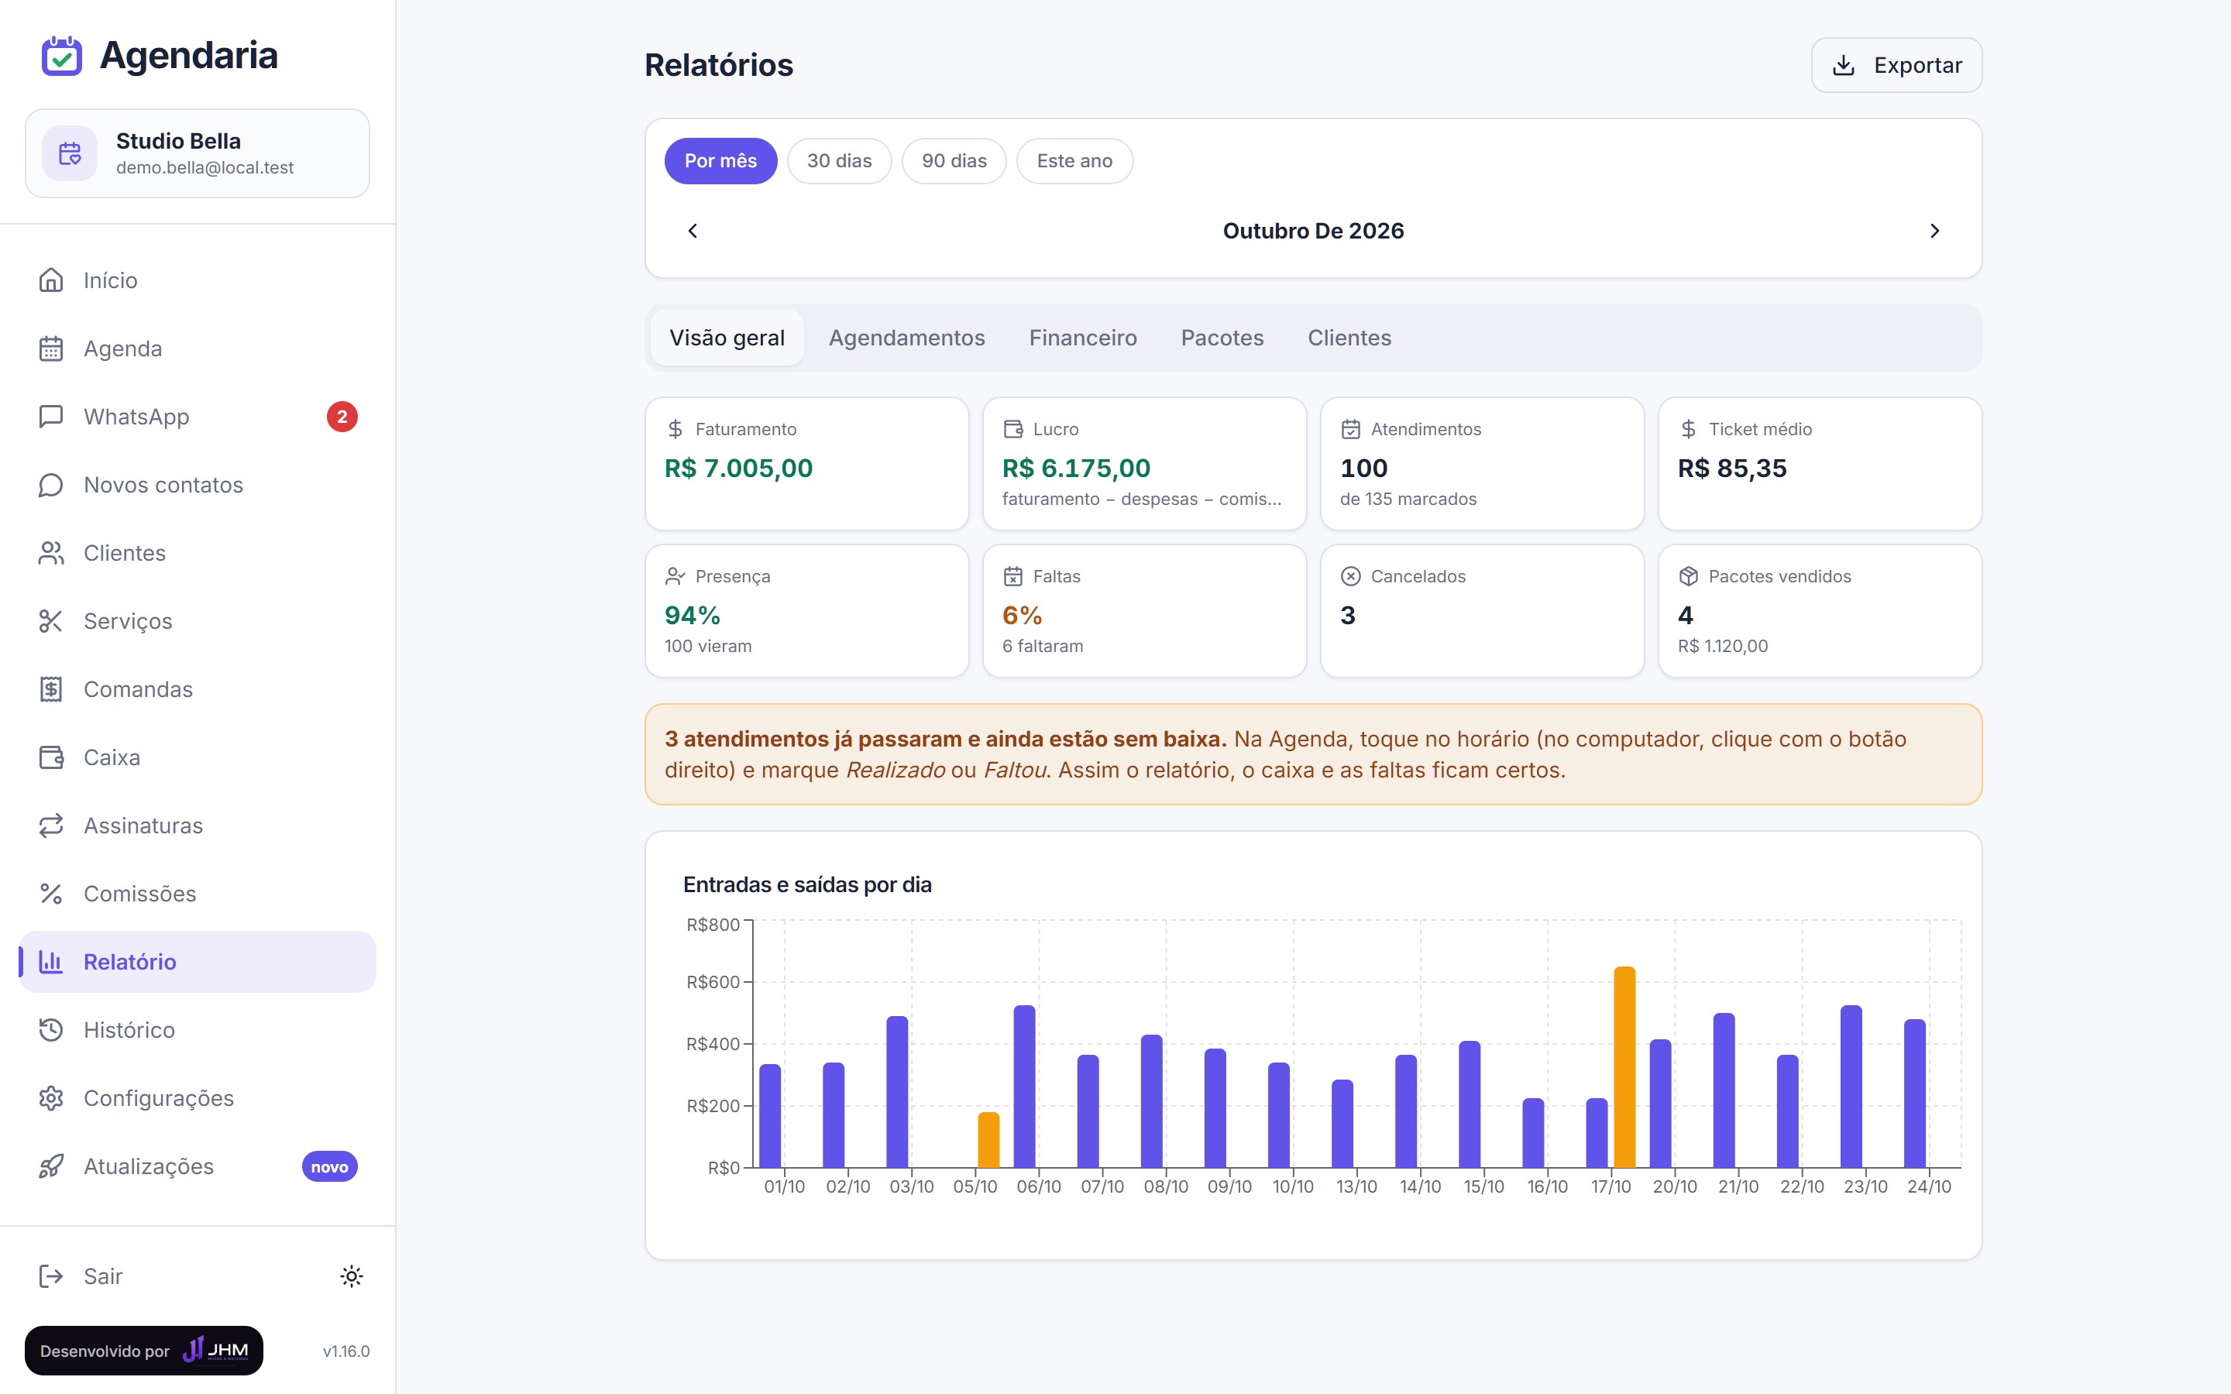This screenshot has width=2231, height=1394.
Task: Open Clientes people icon
Action: click(50, 553)
